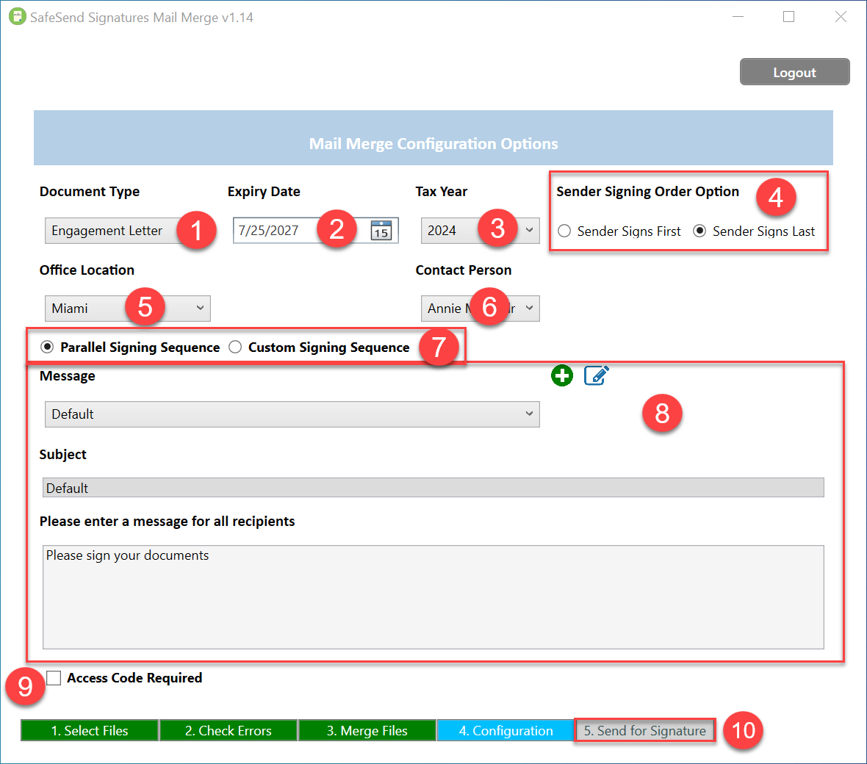Screen dimensions: 867x764
Task: Go to the 1. Select Files step
Action: click(x=90, y=730)
